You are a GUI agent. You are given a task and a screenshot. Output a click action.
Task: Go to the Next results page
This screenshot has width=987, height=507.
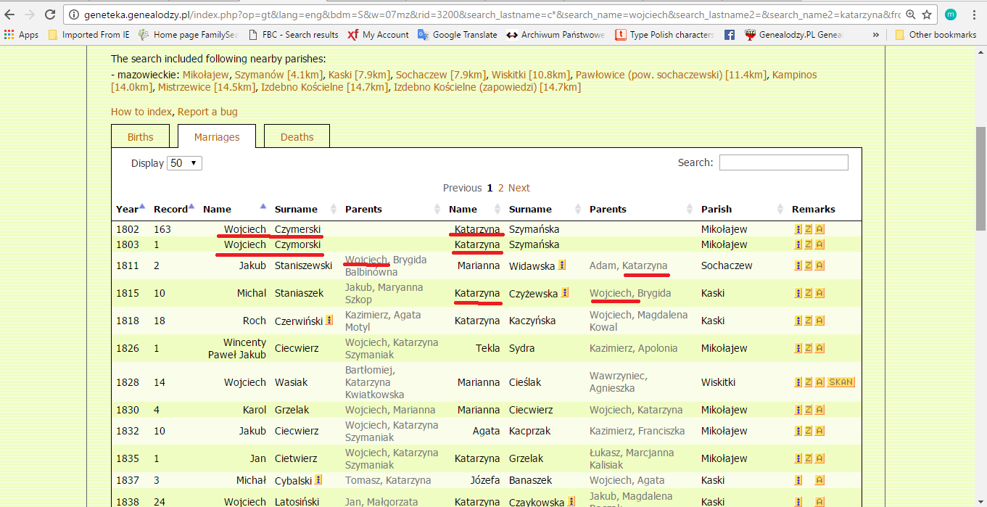(x=519, y=188)
